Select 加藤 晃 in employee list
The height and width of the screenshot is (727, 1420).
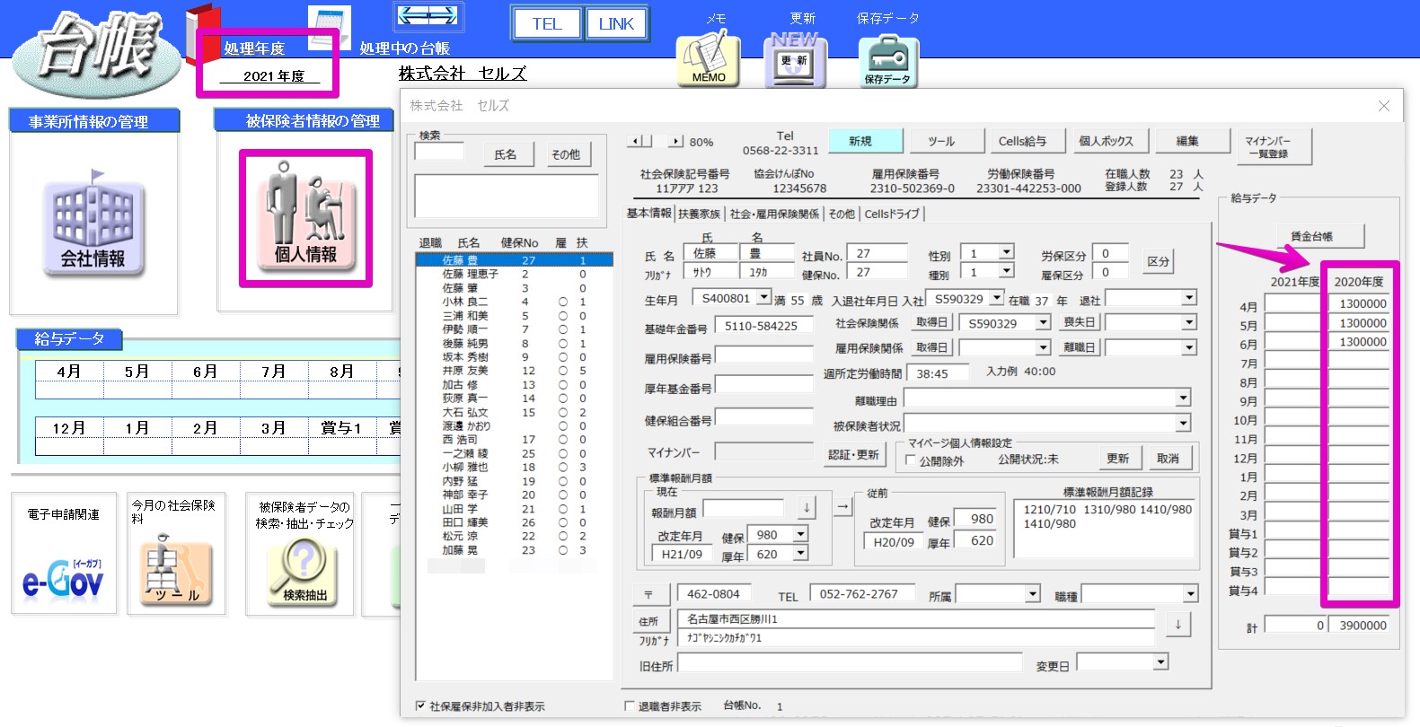coord(514,550)
